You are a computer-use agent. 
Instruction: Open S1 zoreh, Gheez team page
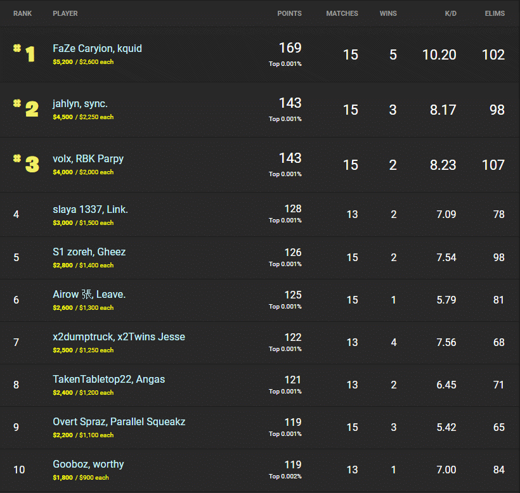pos(89,252)
